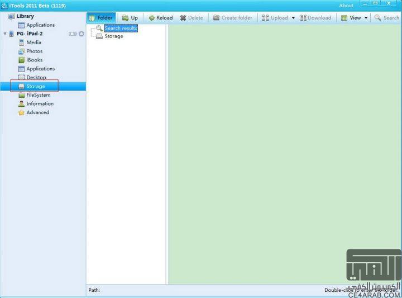Click the green iBooks icon

tap(22, 60)
